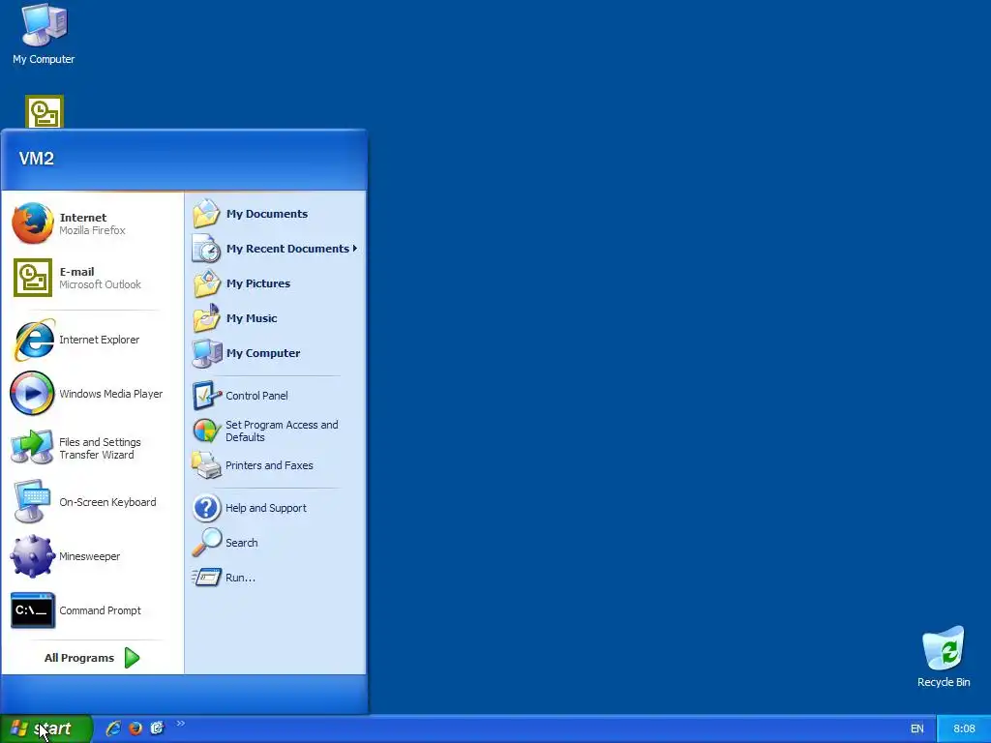Expand hidden Quick Launch items chevron
Viewport: 991px width, 743px height.
[181, 724]
